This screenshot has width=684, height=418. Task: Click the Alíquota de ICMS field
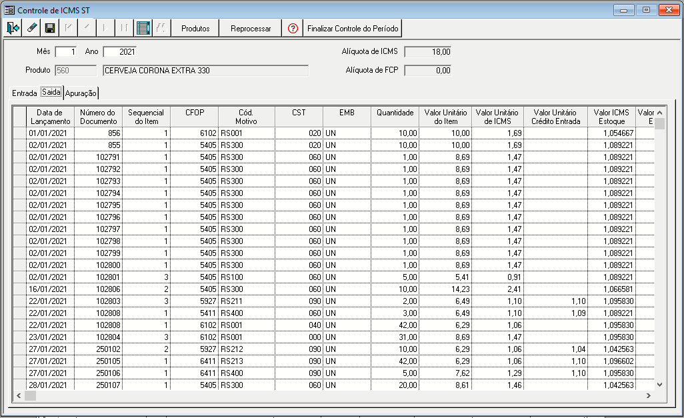pos(427,52)
